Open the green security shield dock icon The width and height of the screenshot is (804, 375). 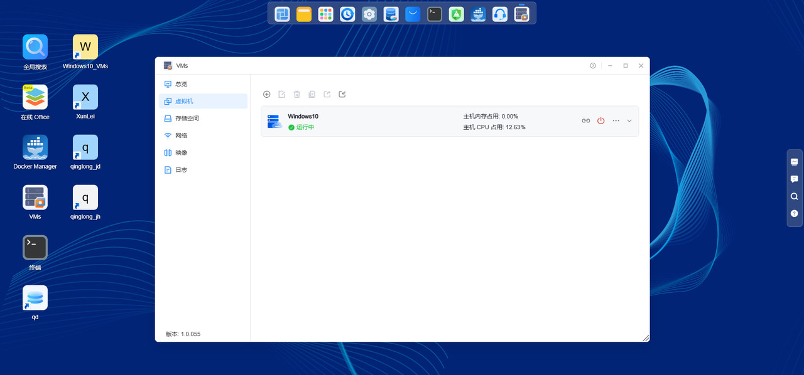pyautogui.click(x=456, y=14)
